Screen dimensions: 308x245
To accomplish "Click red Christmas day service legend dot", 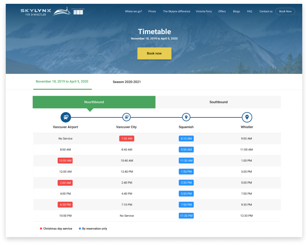I will 41,229.
